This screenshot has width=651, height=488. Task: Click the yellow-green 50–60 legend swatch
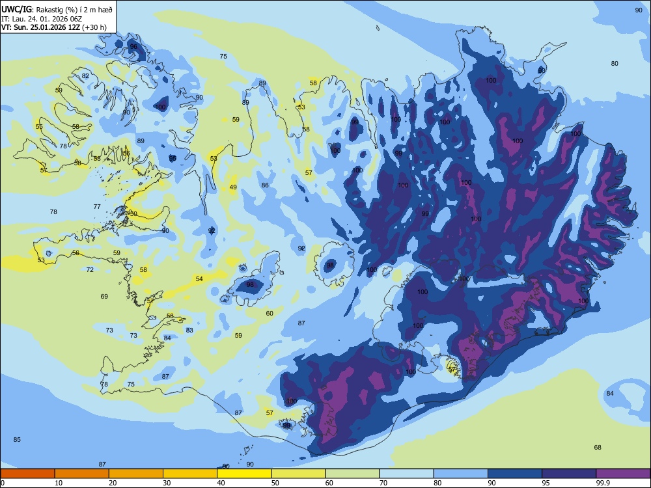298,474
